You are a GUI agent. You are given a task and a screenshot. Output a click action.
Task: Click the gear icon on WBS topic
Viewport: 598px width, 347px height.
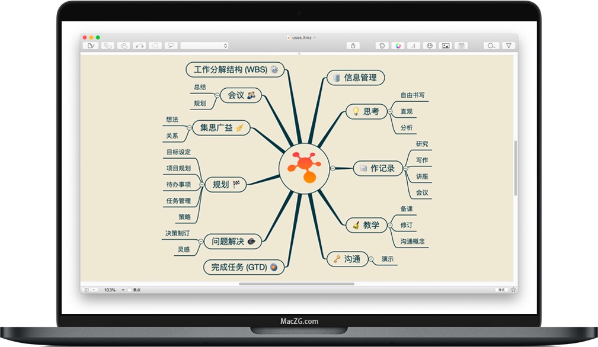274,69
